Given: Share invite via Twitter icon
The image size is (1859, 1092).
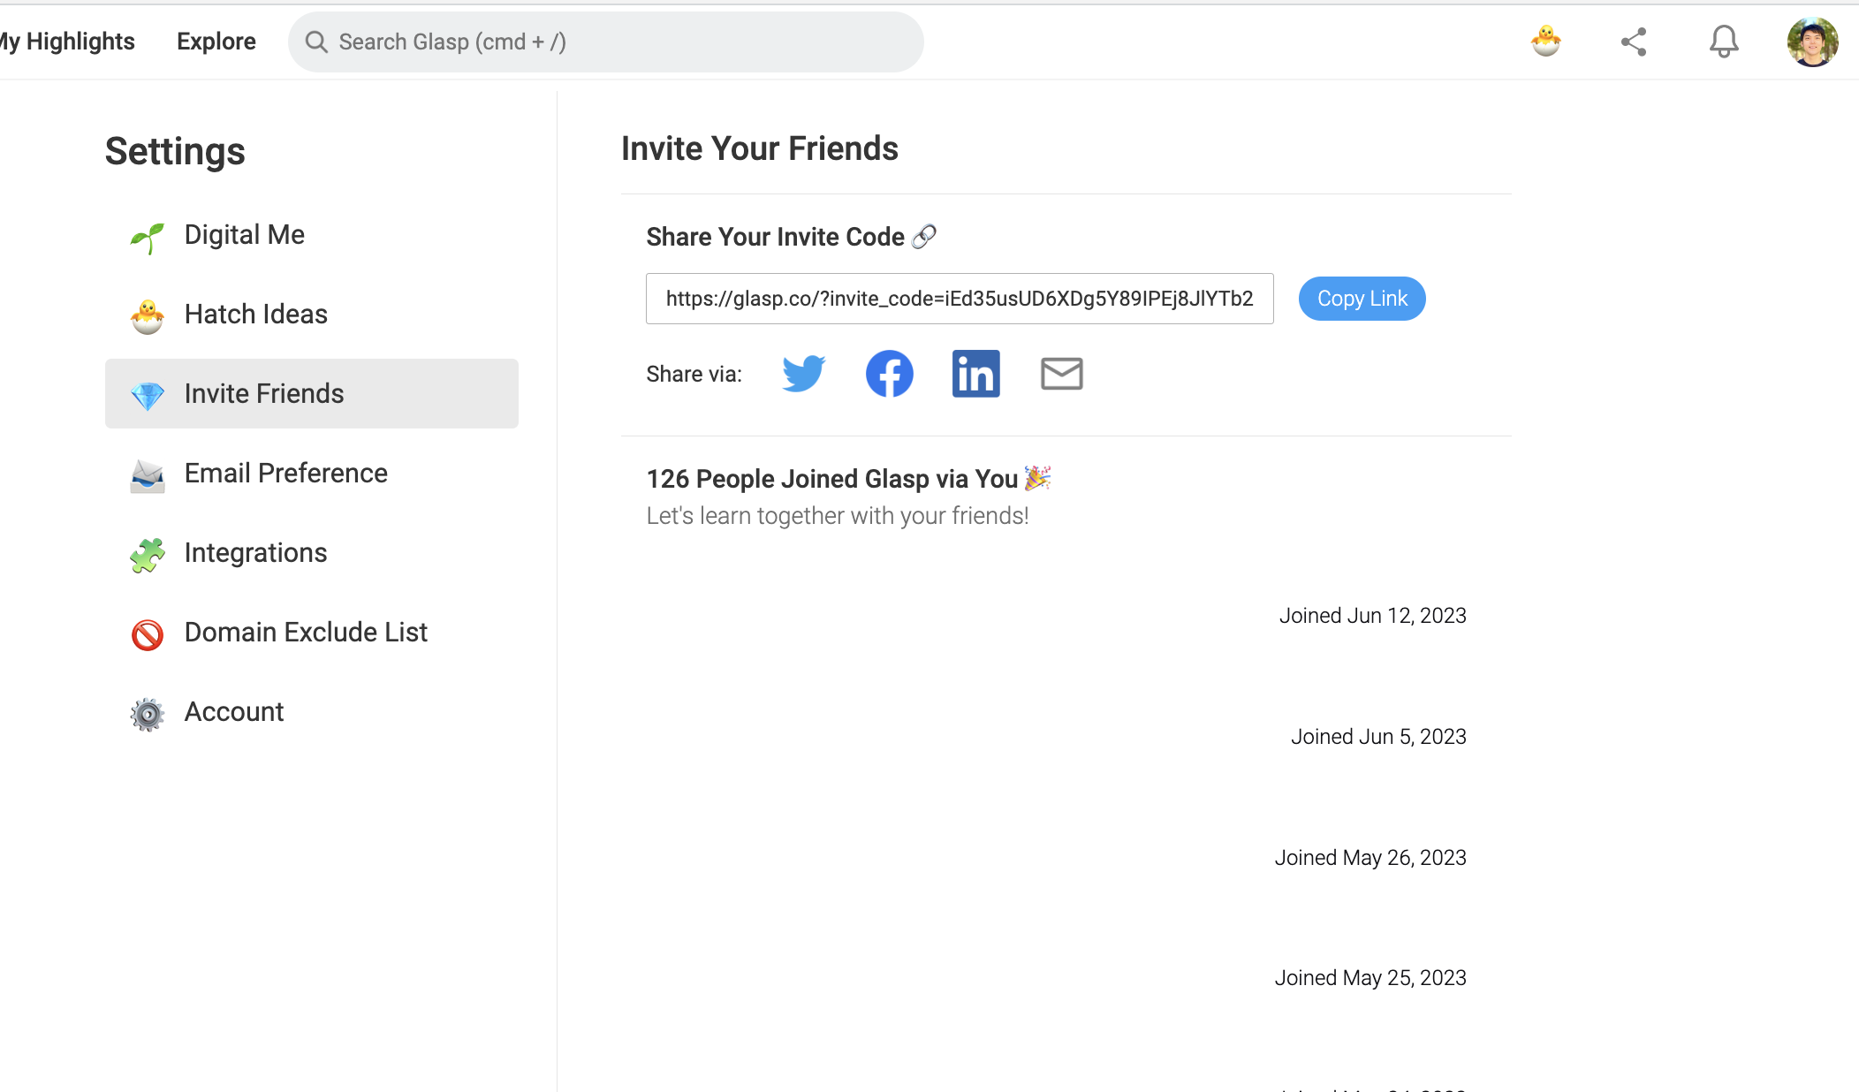Looking at the screenshot, I should (x=803, y=374).
